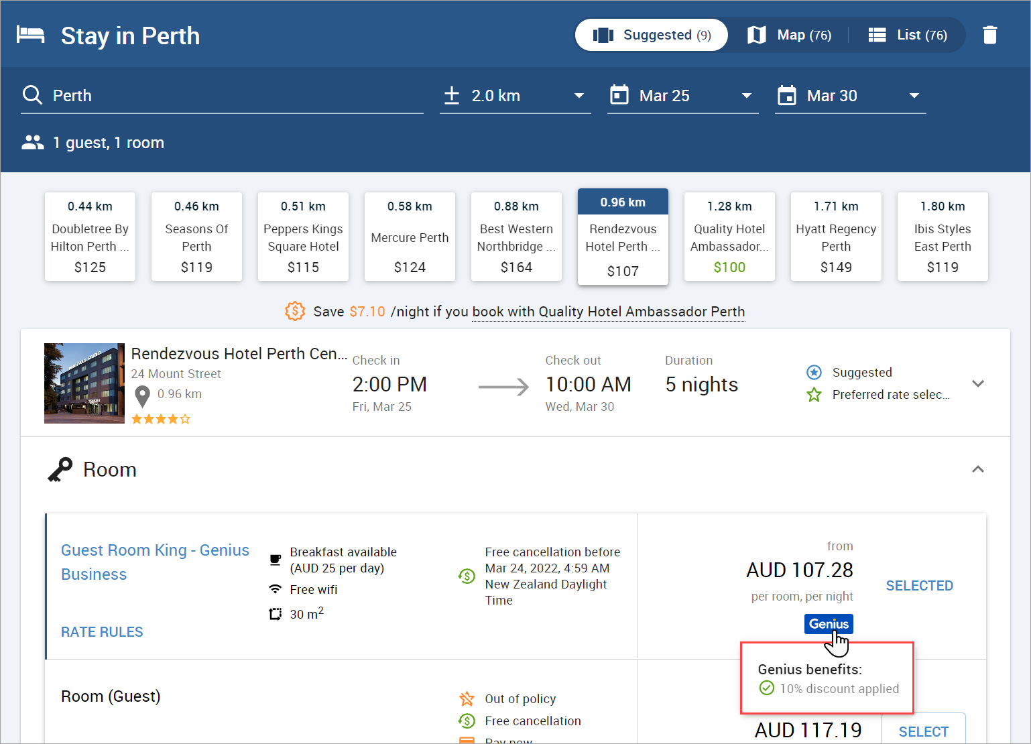Open the Mar 25 check-in date dropdown
1031x744 pixels.
682,95
